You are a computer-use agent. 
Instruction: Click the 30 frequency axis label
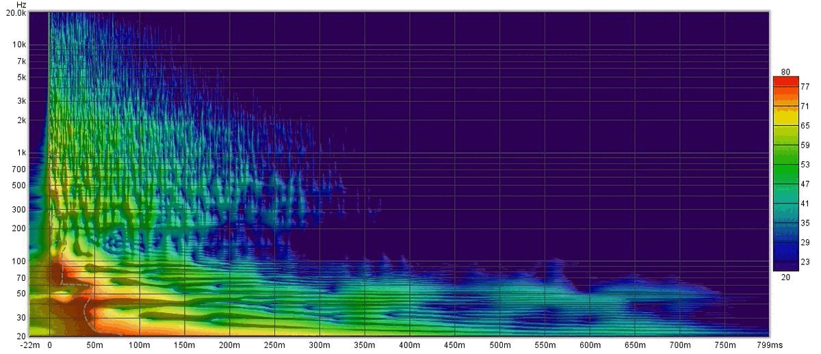pyautogui.click(x=21, y=318)
